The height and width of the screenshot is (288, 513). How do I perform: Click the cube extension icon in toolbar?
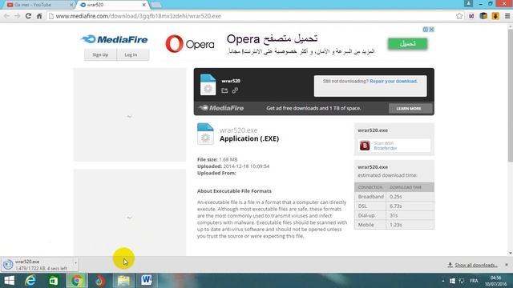[483, 16]
